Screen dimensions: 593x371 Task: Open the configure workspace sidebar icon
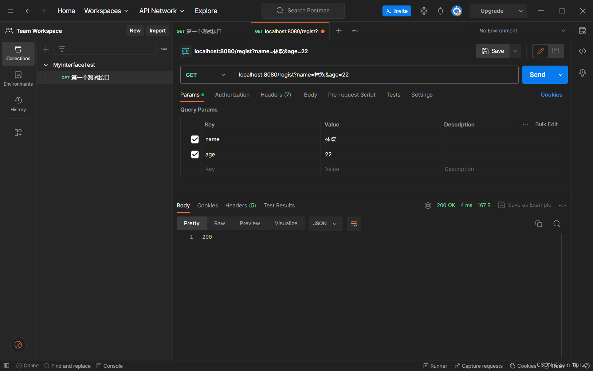[18, 133]
